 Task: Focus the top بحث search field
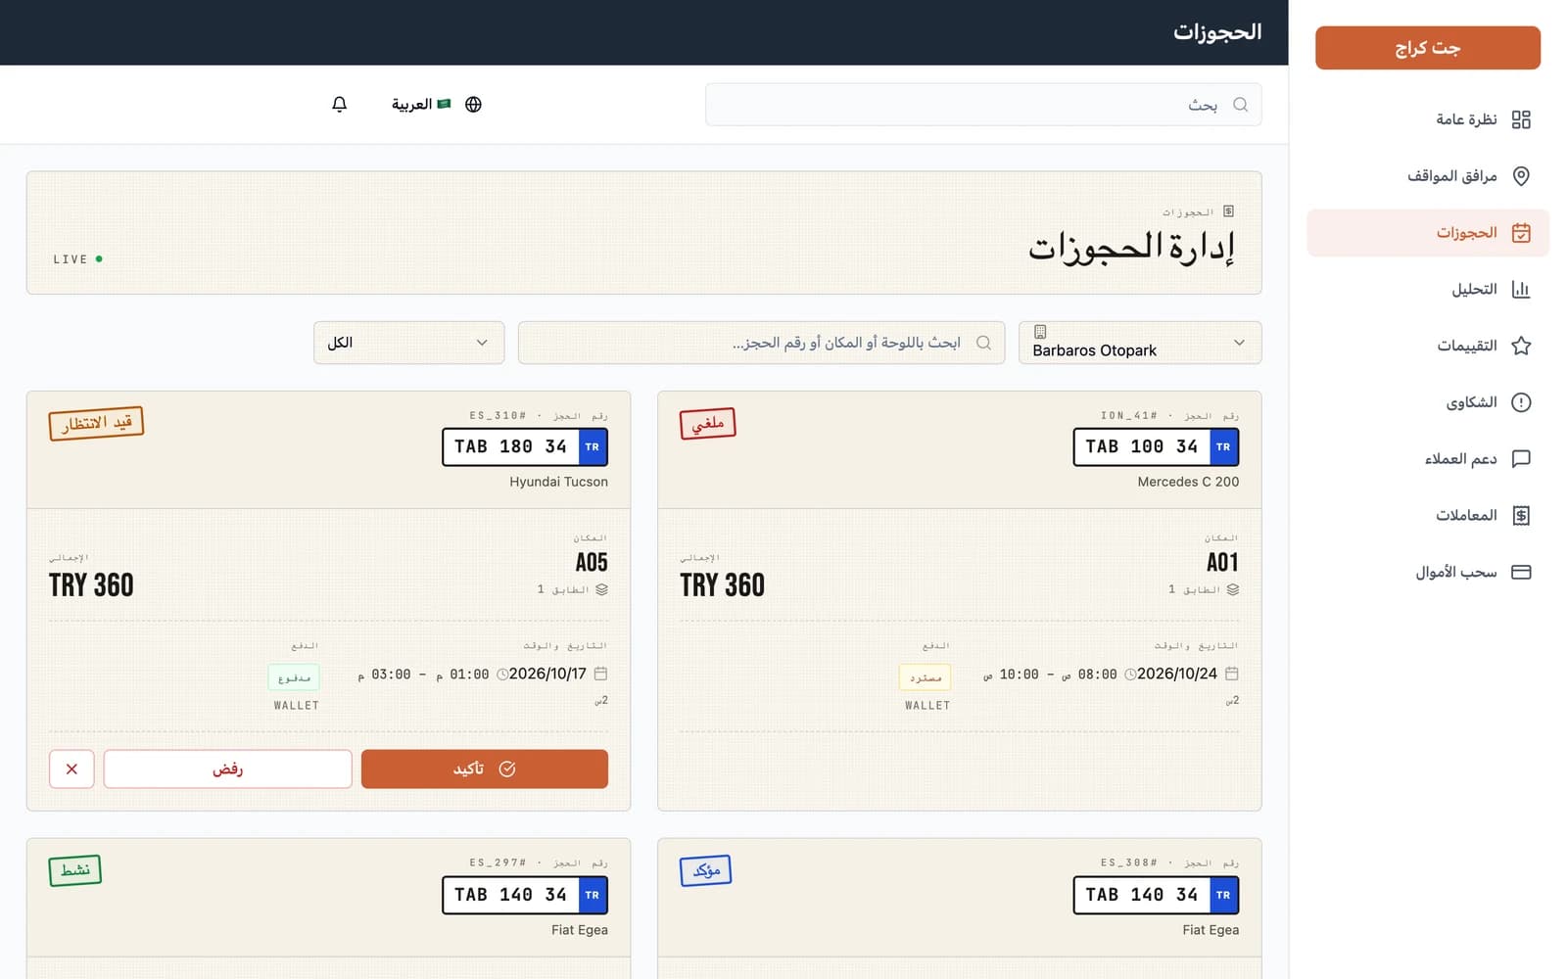(983, 104)
